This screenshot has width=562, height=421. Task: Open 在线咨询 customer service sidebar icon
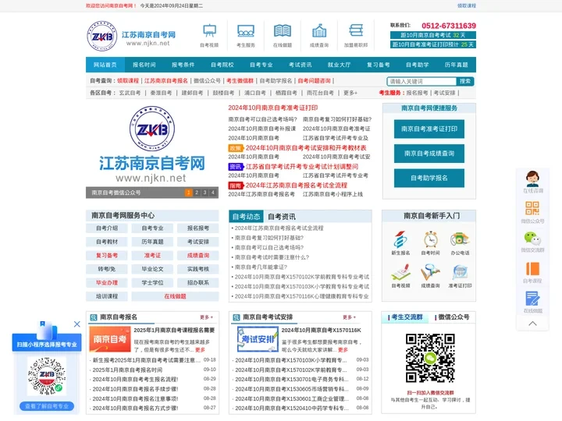(532, 182)
